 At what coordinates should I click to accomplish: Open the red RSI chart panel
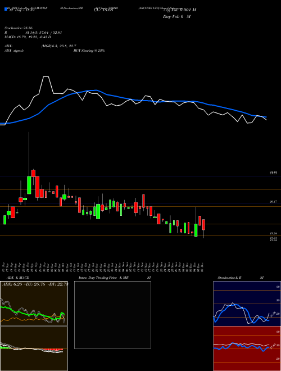click(x=247, y=349)
